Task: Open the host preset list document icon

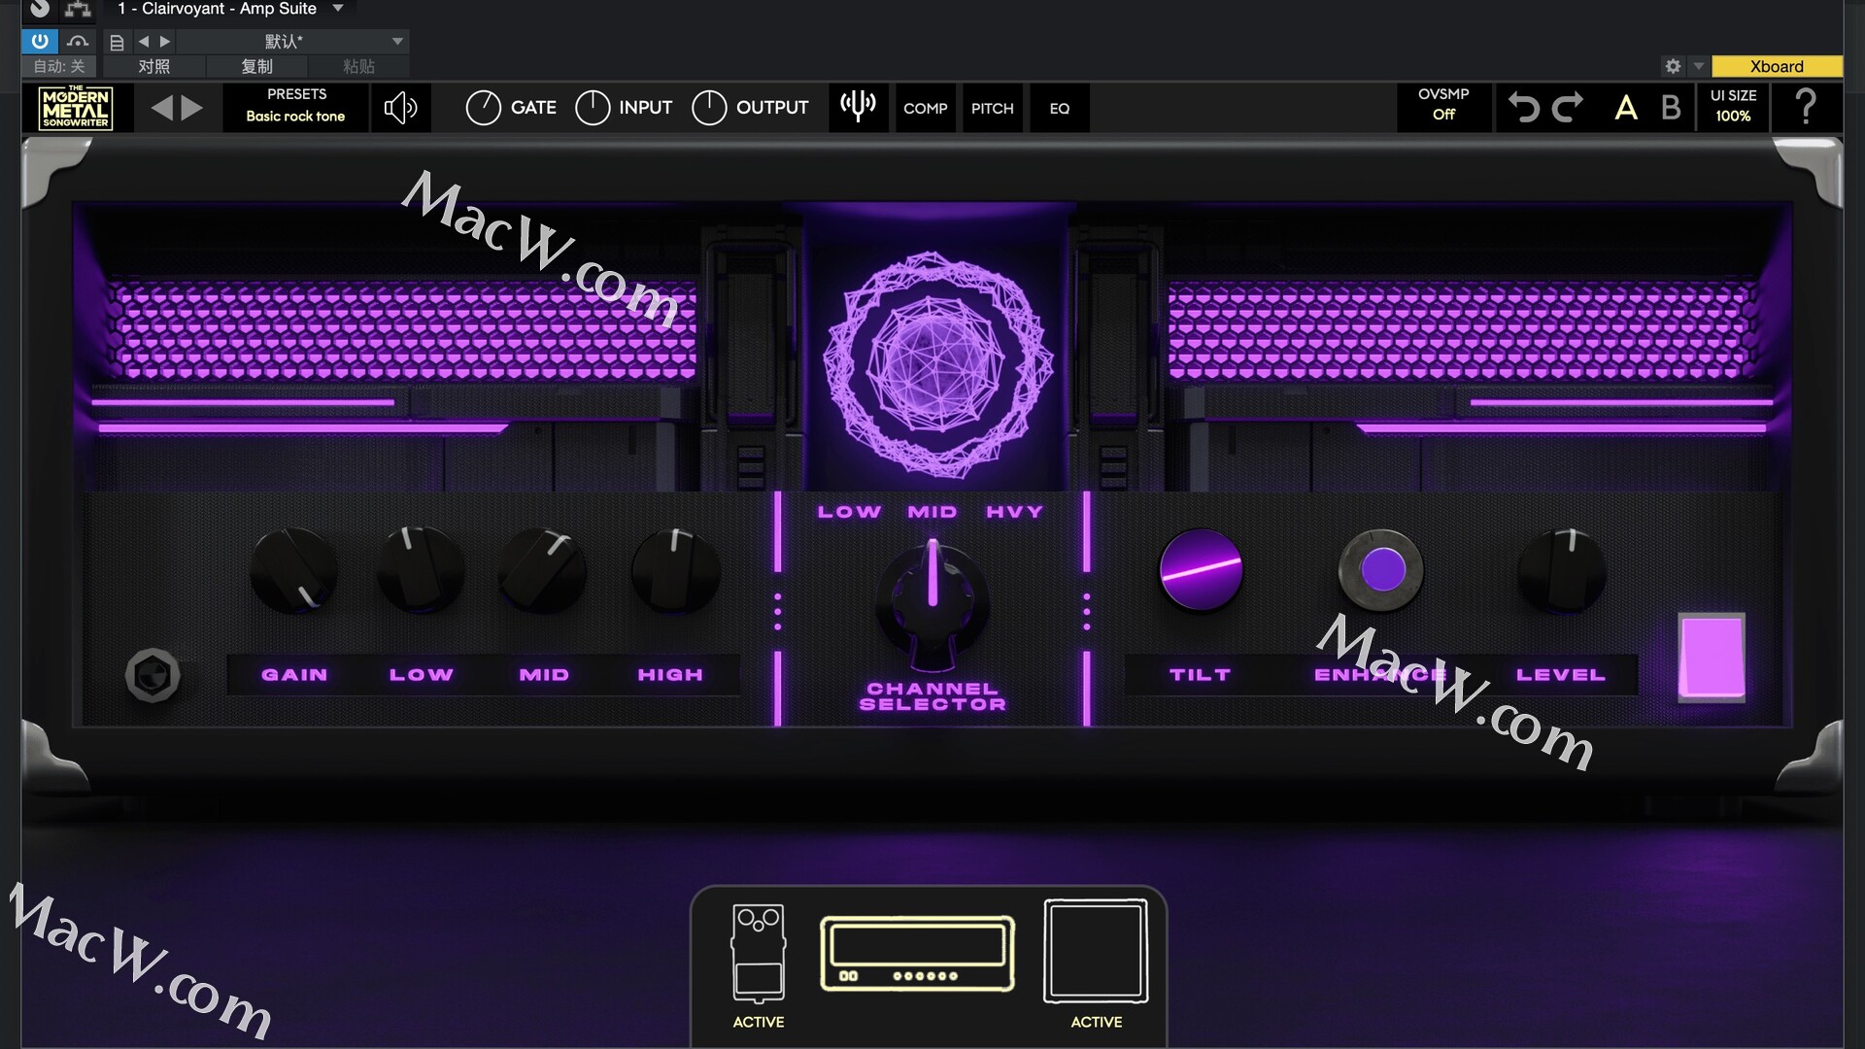Action: pyautogui.click(x=117, y=42)
